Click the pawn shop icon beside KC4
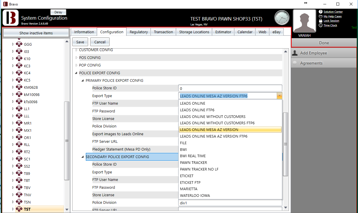This screenshot has width=358, height=213. pyautogui.click(x=19, y=73)
